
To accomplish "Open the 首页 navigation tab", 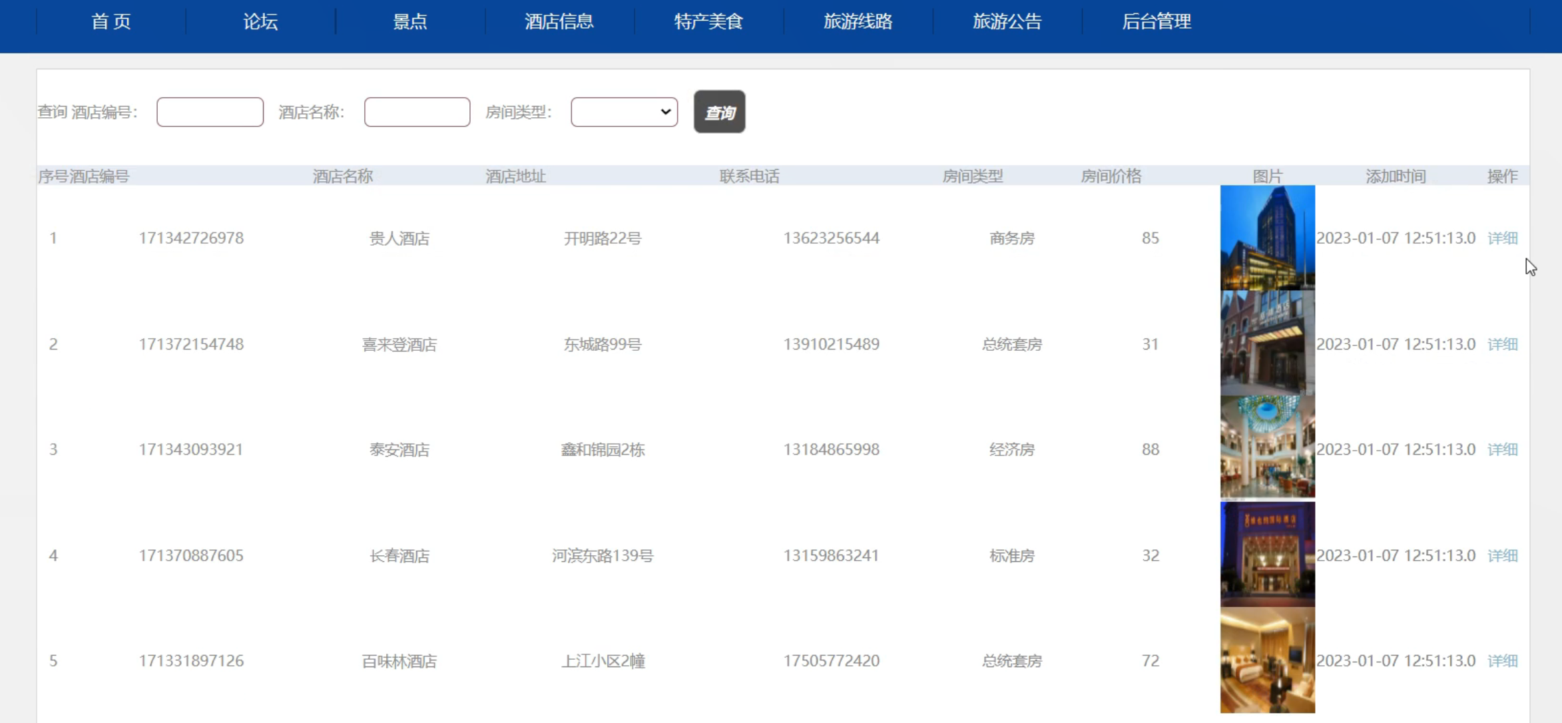I will click(111, 22).
